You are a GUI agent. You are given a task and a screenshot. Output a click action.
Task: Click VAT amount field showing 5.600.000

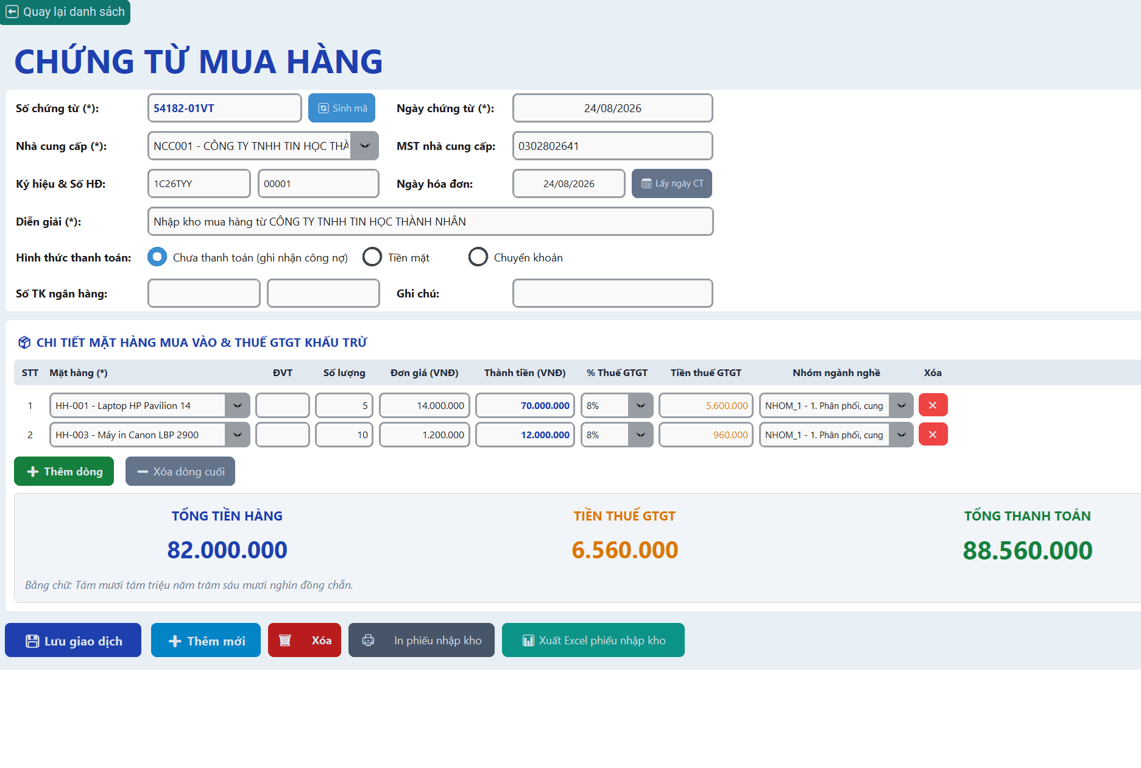point(706,405)
